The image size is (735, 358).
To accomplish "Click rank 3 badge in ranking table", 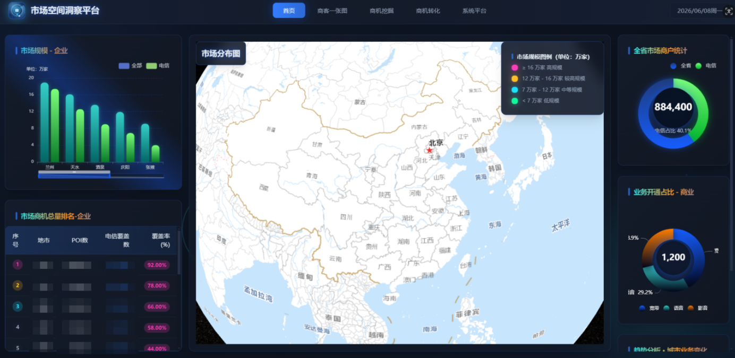I will tap(18, 307).
